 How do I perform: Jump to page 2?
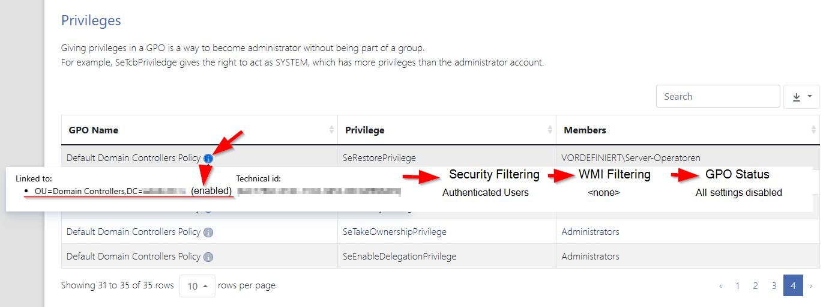pyautogui.click(x=755, y=286)
